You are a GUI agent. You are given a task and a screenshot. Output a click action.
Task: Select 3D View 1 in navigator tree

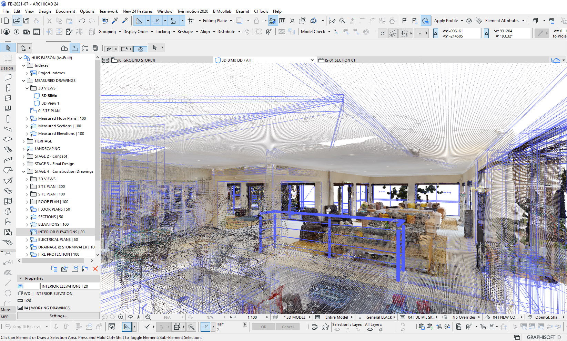50,103
